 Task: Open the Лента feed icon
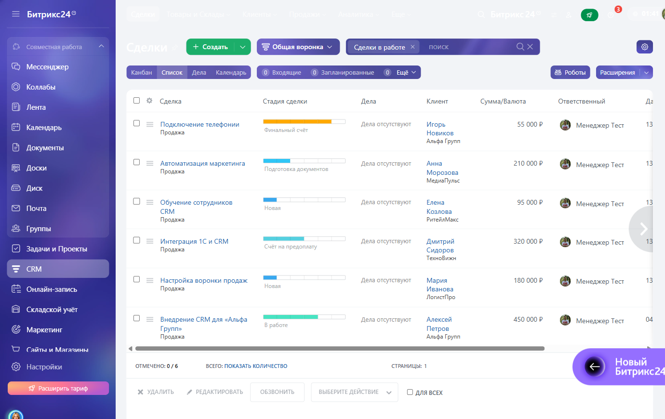[16, 107]
